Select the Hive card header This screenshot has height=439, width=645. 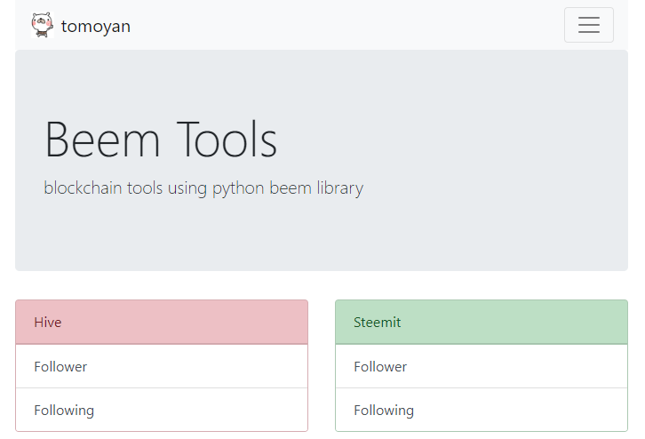162,323
